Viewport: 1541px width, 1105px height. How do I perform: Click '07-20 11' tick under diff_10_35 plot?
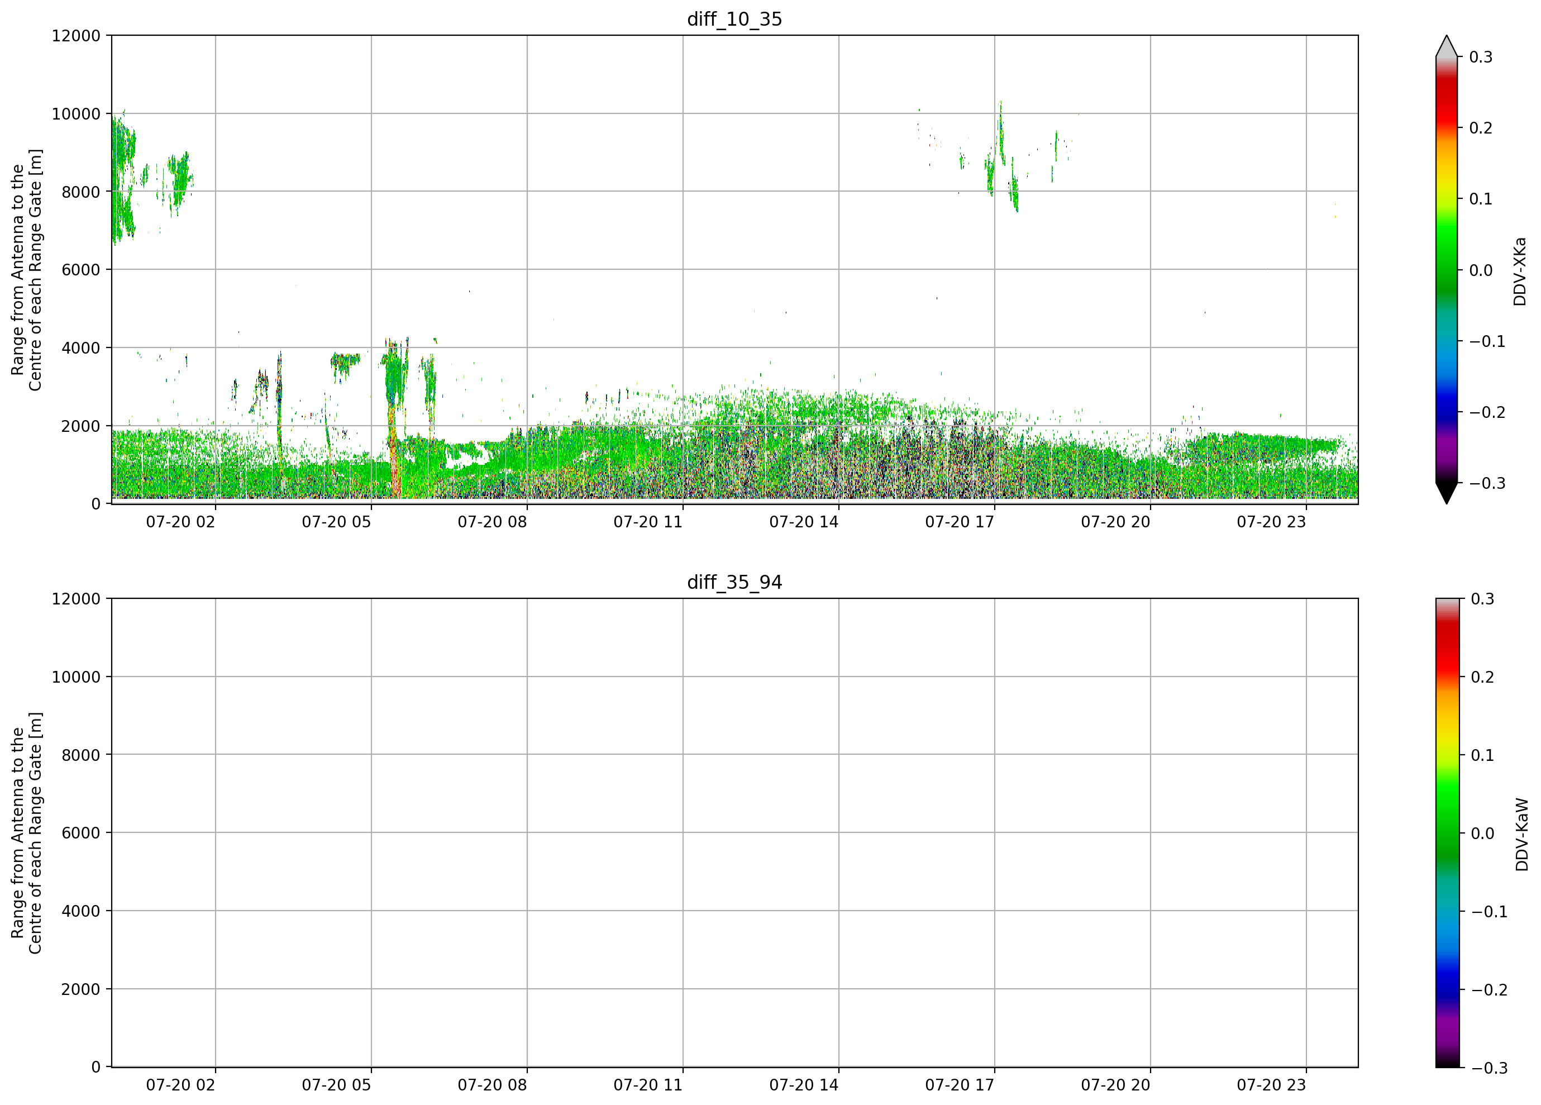pyautogui.click(x=648, y=522)
